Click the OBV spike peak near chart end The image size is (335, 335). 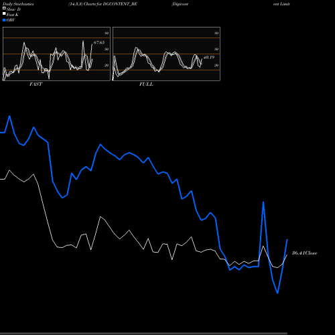263,202
